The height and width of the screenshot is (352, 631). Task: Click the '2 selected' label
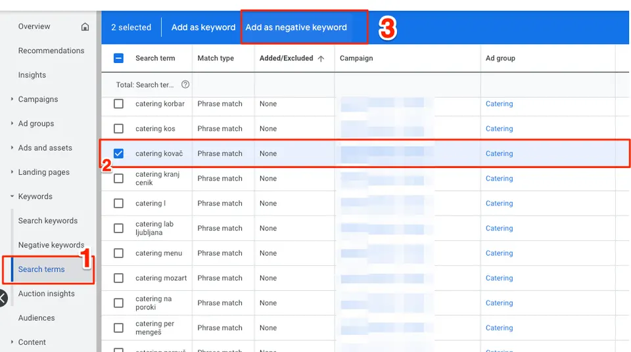(x=131, y=28)
